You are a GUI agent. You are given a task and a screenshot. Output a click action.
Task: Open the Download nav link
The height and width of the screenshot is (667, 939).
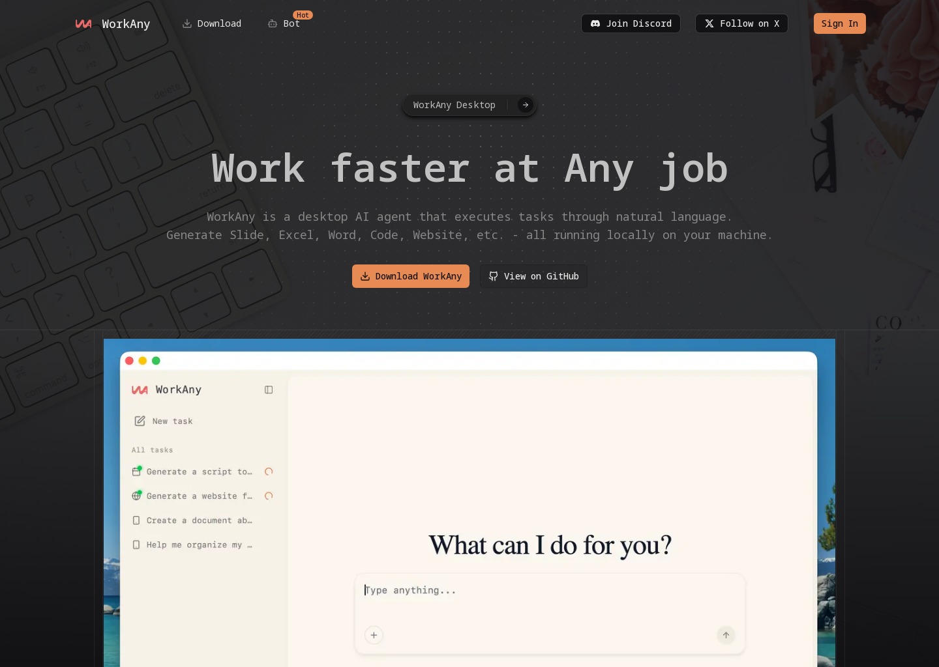point(211,23)
